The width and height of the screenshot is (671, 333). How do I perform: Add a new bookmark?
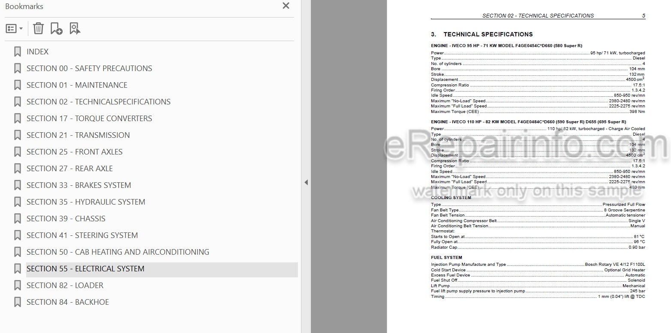point(56,29)
